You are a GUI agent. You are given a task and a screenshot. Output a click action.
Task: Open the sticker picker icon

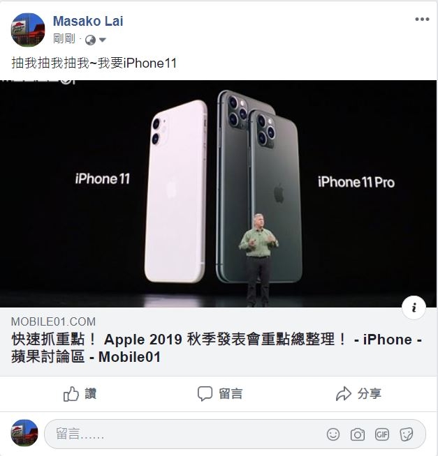pyautogui.click(x=407, y=435)
